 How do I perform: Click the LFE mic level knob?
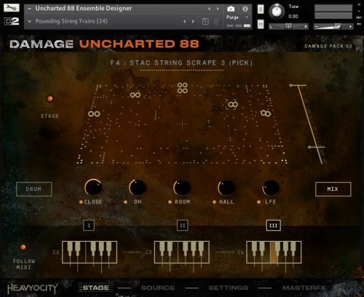[x=271, y=187]
